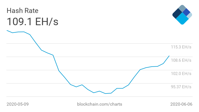Click the 95.37 EH/s axis label
The width and height of the screenshot is (199, 112).
181,87
